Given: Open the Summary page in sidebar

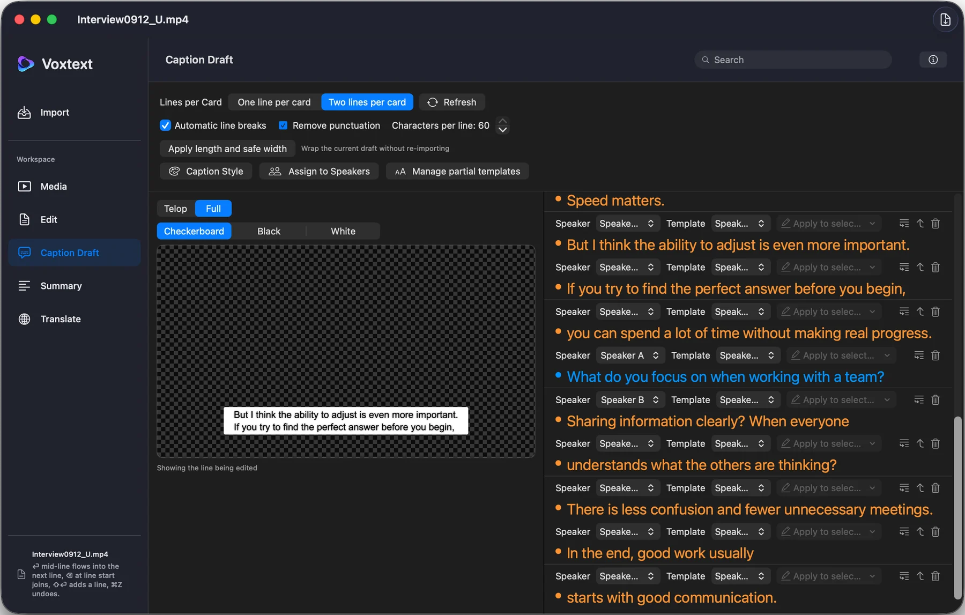Looking at the screenshot, I should (x=74, y=286).
